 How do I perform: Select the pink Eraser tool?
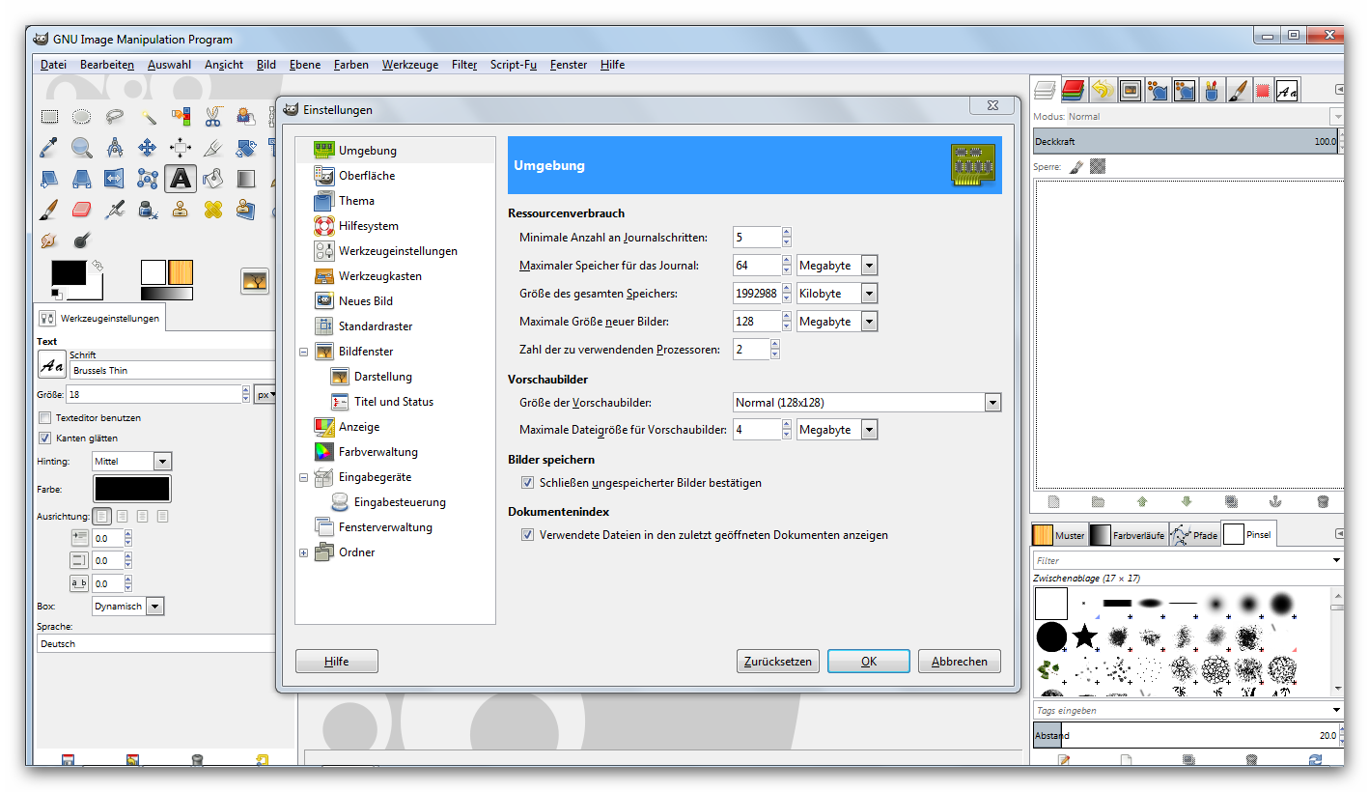click(x=82, y=210)
